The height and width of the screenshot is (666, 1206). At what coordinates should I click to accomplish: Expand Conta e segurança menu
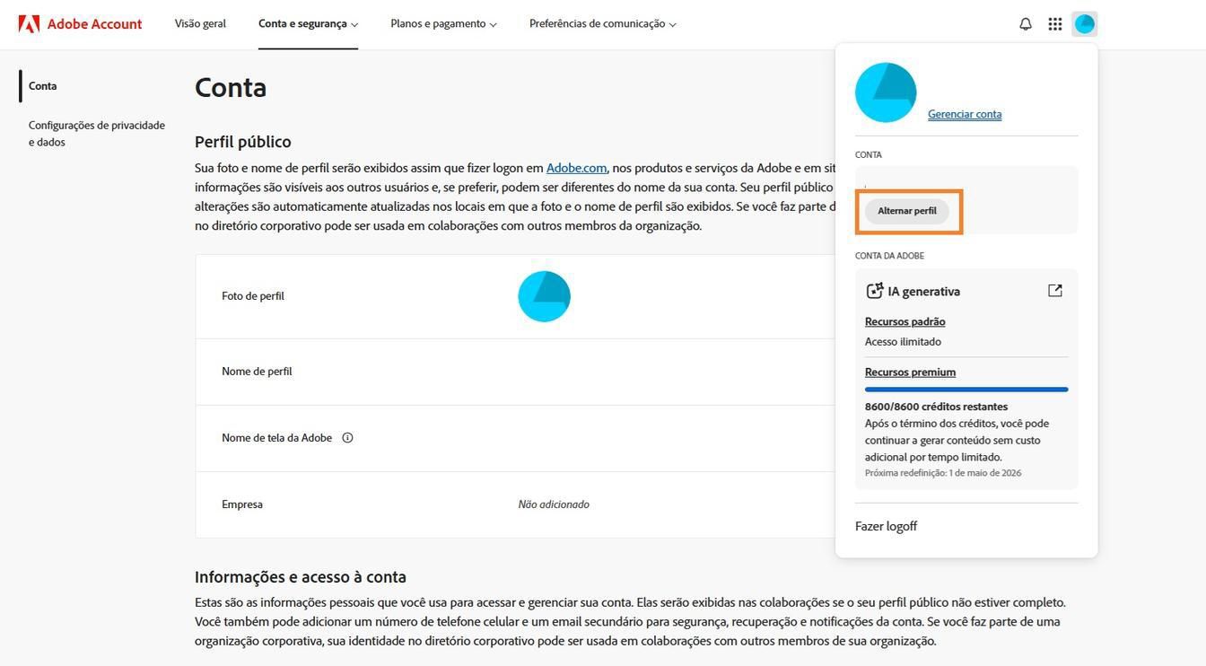[x=308, y=24]
